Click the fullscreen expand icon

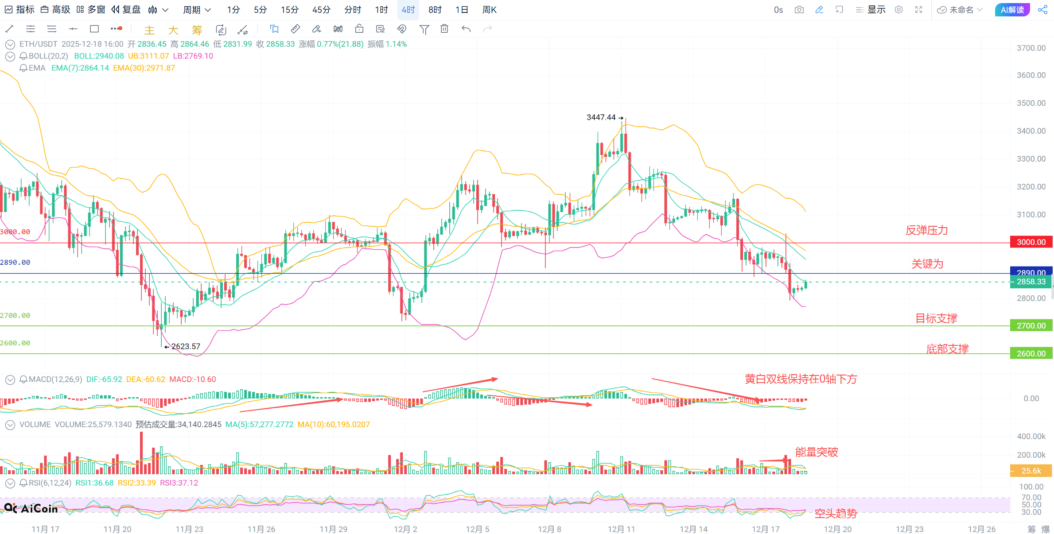coord(918,10)
